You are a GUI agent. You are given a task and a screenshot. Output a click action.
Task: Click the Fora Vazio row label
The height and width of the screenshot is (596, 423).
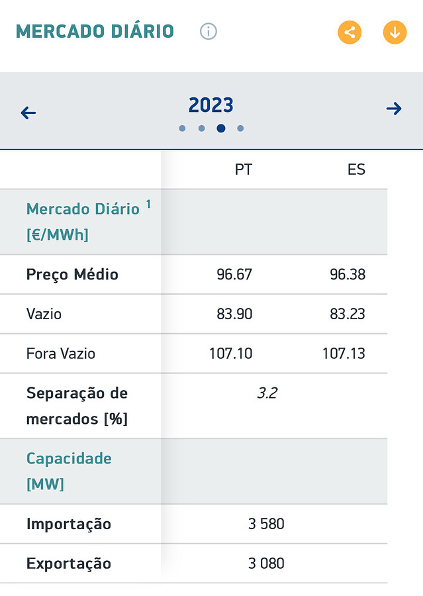tap(61, 354)
